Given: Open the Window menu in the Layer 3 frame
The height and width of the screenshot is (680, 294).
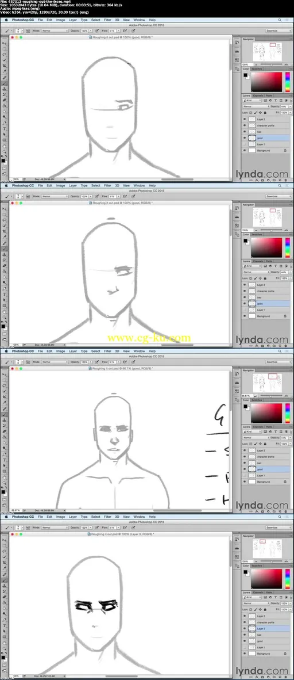Looking at the screenshot, I should point(139,517).
